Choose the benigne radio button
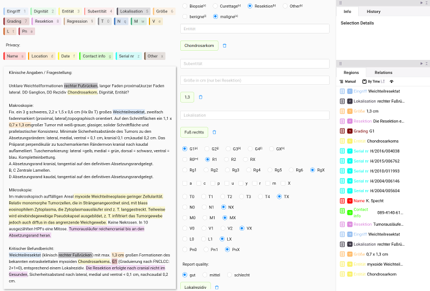Screen dimensions: 430x291 point(185,17)
